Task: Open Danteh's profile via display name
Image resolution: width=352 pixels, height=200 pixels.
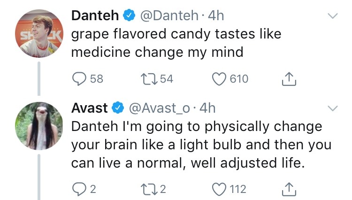Action: point(95,15)
